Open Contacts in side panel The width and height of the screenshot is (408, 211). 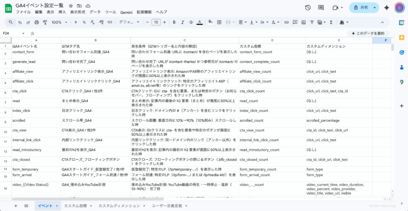[402, 67]
